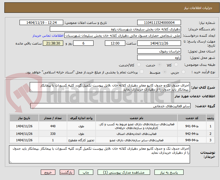The image size is (220, 180).
Task: Click the resize handle of توضیحات خریدار textarea
Action: click(x=10, y=162)
